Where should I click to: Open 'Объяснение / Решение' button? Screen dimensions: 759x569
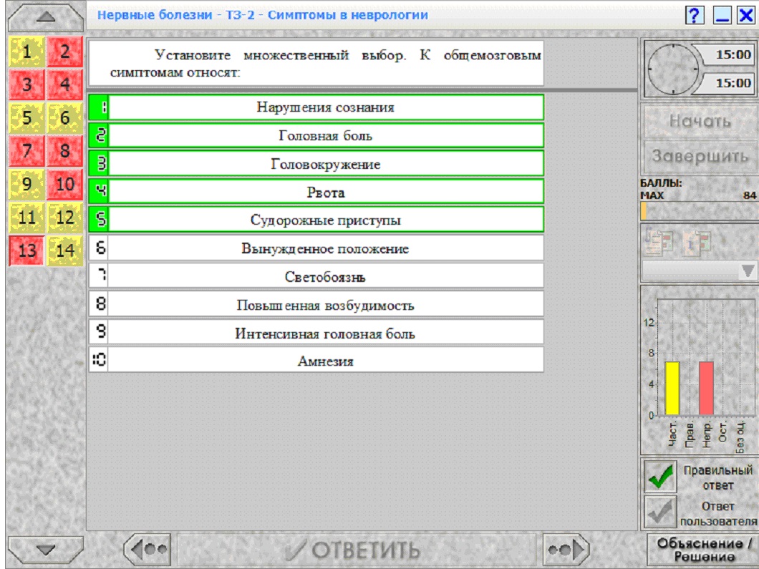[x=703, y=550]
